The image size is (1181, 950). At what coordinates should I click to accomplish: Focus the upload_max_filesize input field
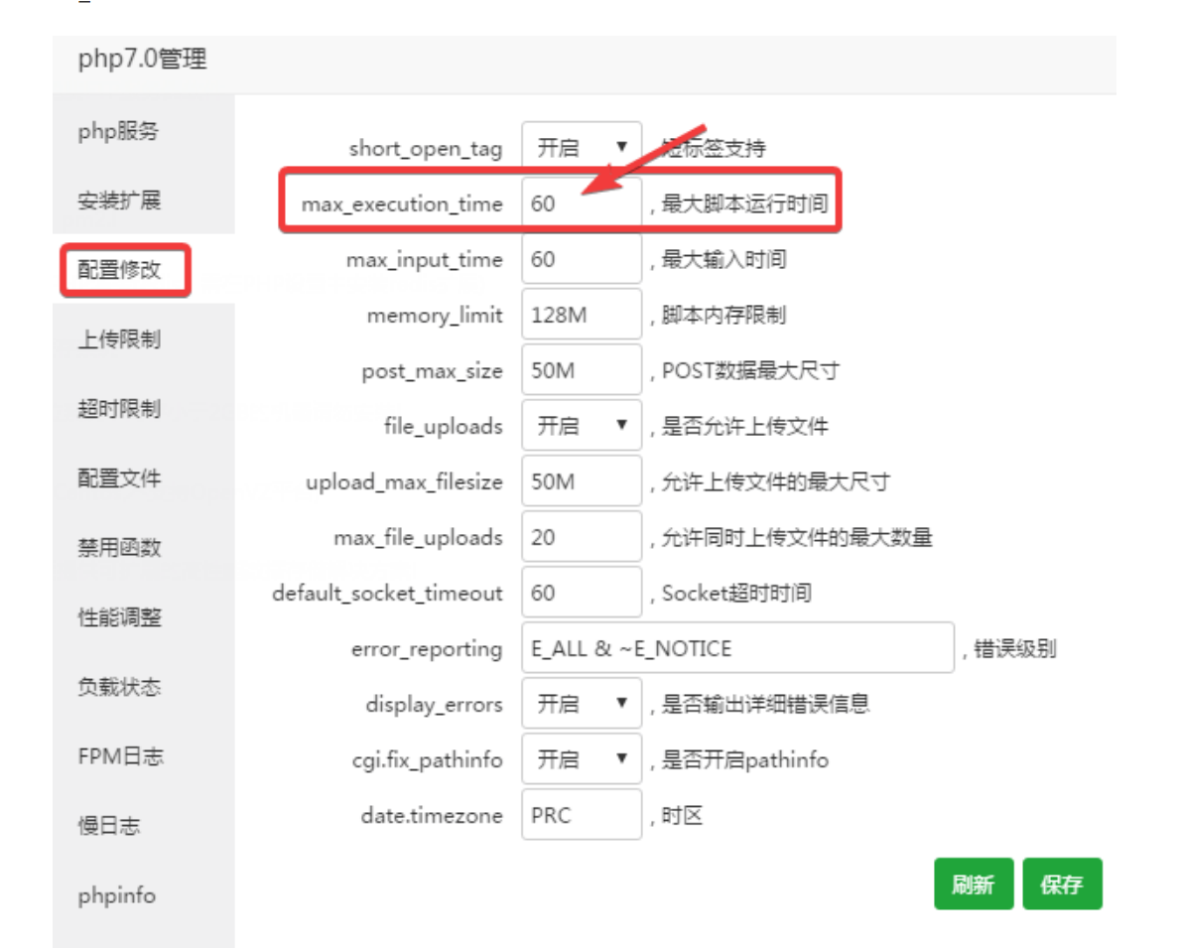pyautogui.click(x=582, y=482)
